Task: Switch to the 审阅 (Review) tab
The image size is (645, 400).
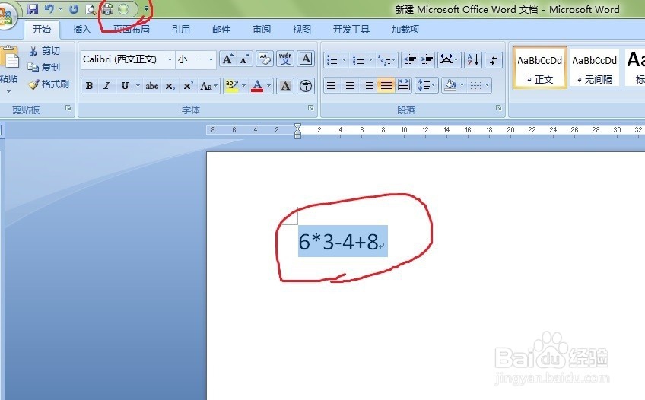Action: coord(262,29)
